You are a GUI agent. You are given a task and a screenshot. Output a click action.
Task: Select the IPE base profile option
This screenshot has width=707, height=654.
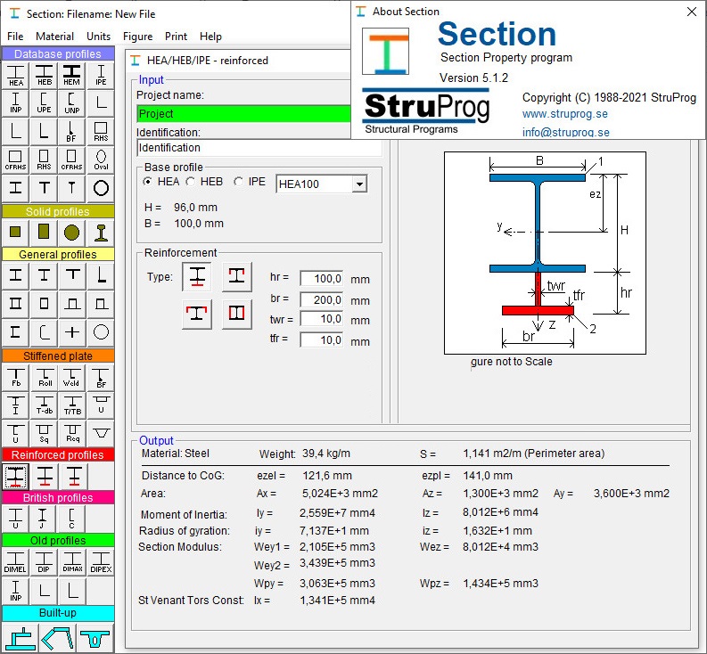click(x=239, y=182)
